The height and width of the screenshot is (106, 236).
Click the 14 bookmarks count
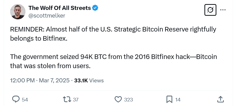click(x=178, y=100)
